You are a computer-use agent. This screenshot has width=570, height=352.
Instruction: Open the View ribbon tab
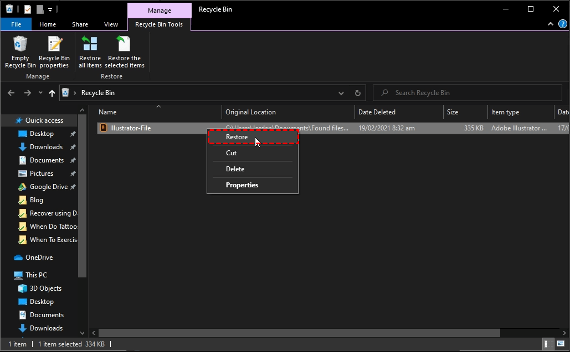(111, 24)
